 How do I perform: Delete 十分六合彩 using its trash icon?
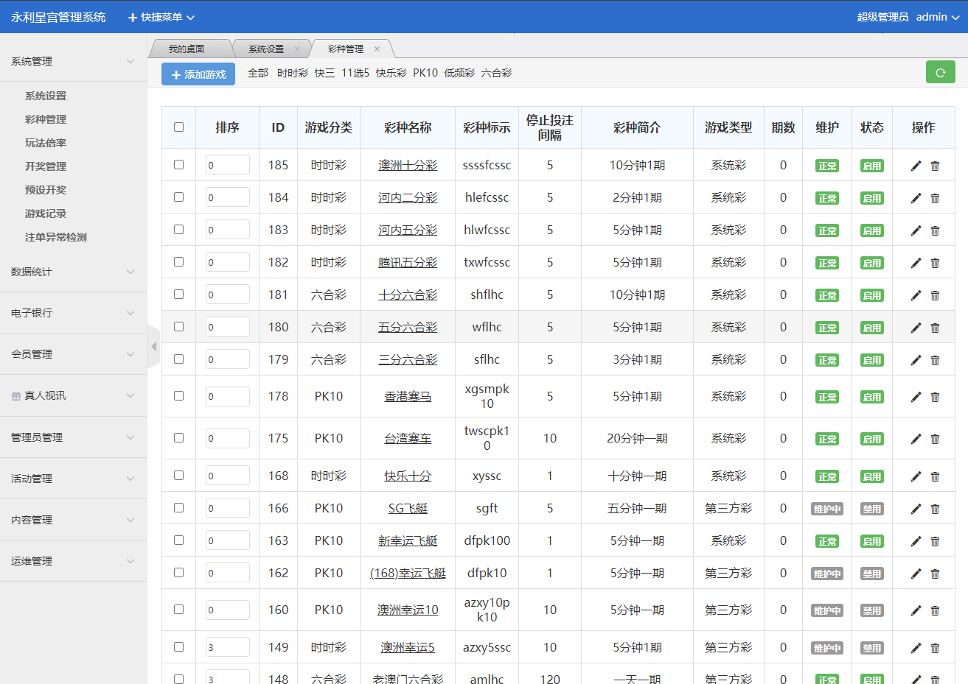pos(935,295)
